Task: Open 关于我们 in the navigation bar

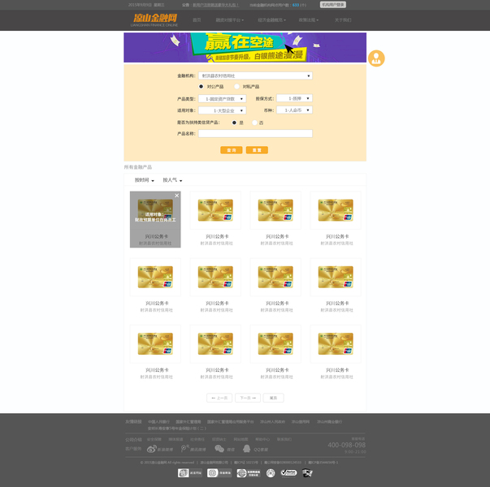Action: [x=343, y=20]
